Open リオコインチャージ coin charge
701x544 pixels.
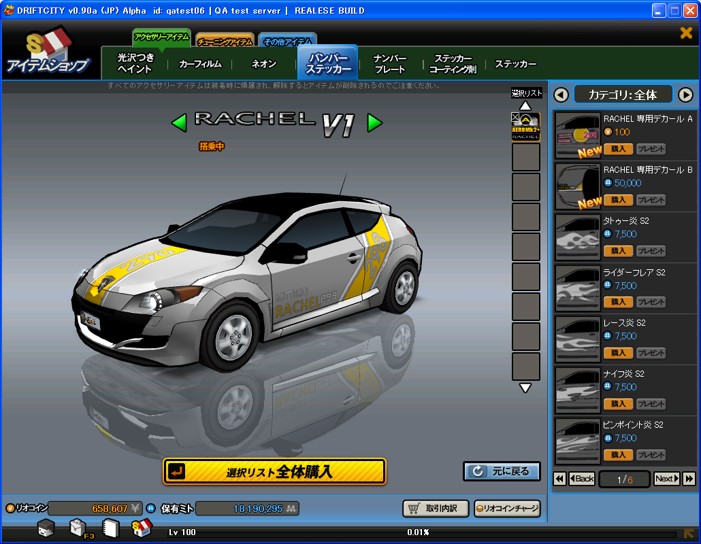[507, 509]
